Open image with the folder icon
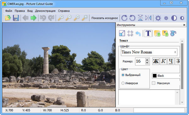Screen dimensions: 189x115 coord(8,18)
